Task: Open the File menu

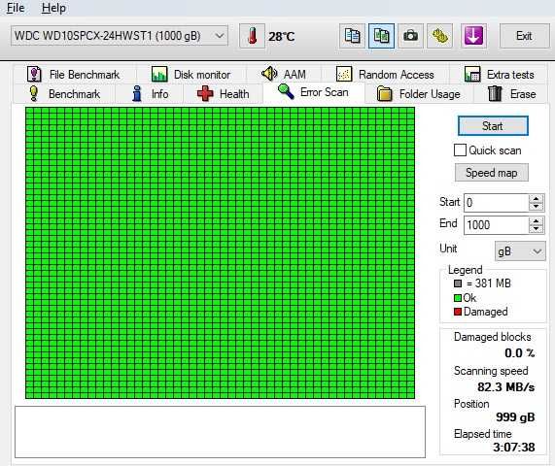Action: point(16,8)
